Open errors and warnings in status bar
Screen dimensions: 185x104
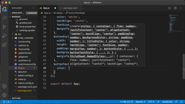tap(7, 102)
